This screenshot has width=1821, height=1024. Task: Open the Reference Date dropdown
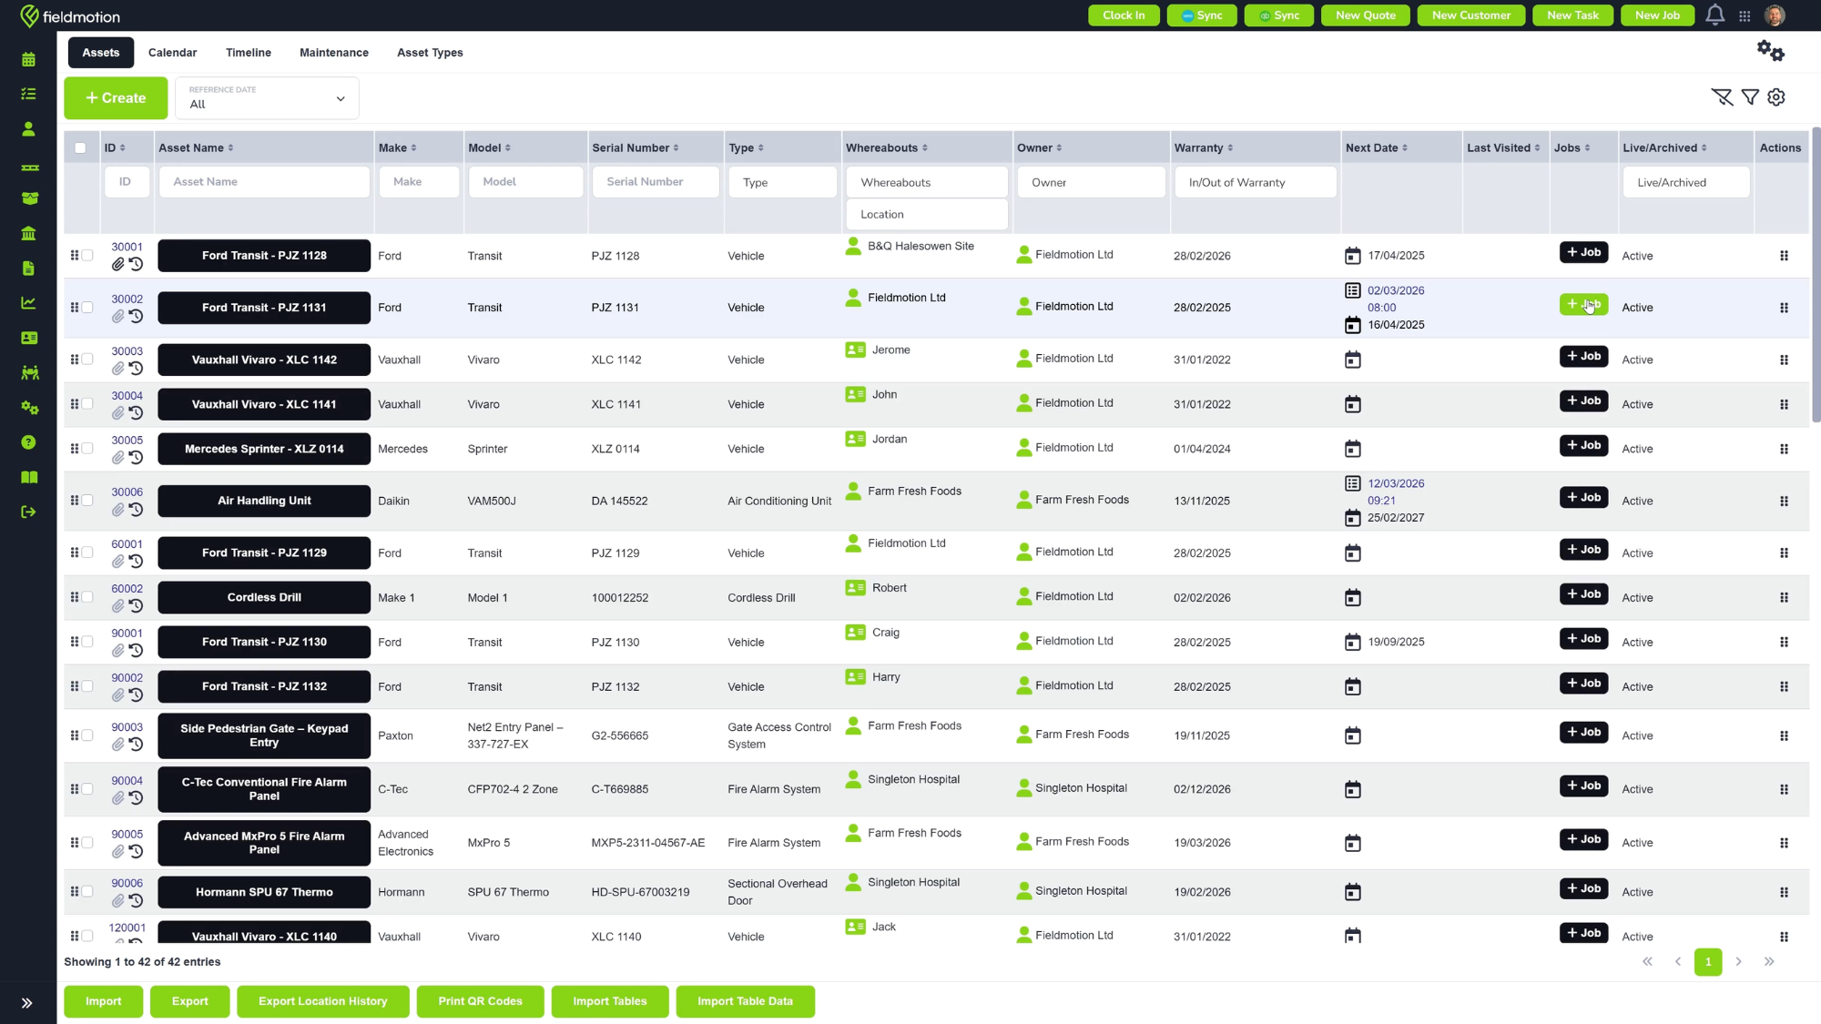point(267,98)
